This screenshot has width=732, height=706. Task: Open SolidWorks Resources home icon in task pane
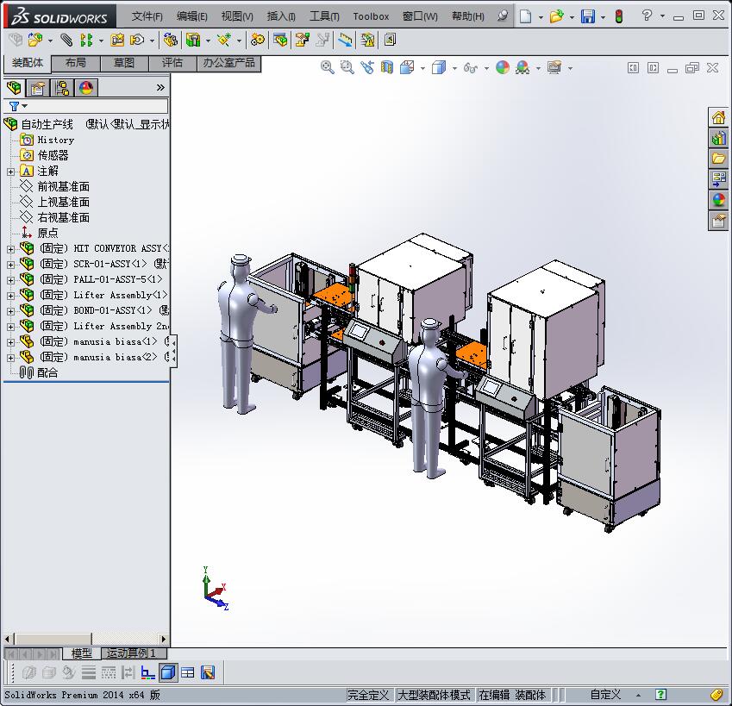coord(718,117)
